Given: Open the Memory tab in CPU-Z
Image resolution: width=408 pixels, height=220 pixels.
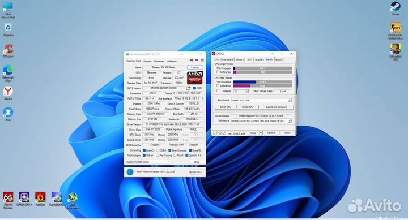Looking at the screenshot, I should 240,59.
